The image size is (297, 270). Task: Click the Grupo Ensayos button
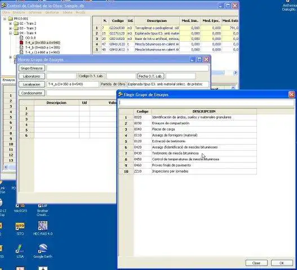click(32, 68)
